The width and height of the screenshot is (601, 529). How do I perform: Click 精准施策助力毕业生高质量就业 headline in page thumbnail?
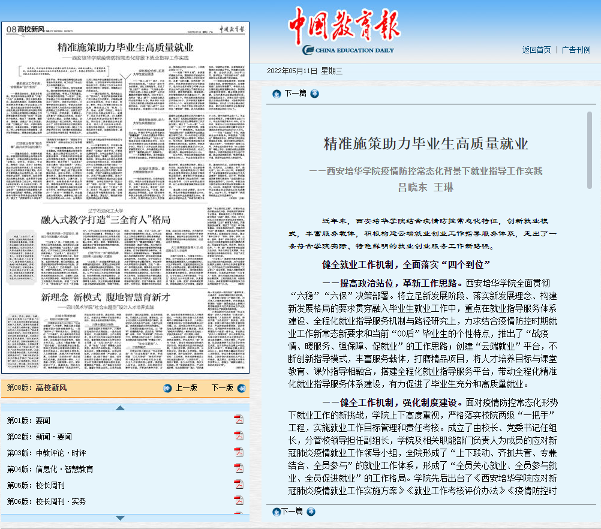point(125,47)
